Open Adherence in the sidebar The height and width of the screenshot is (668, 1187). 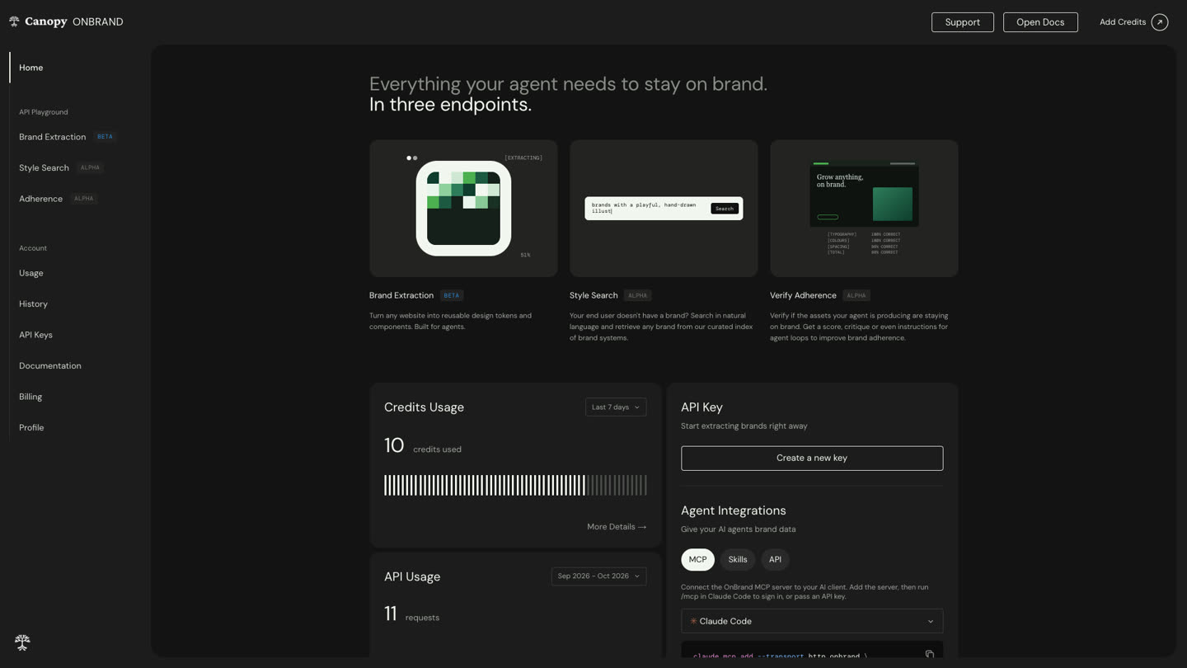tap(41, 199)
